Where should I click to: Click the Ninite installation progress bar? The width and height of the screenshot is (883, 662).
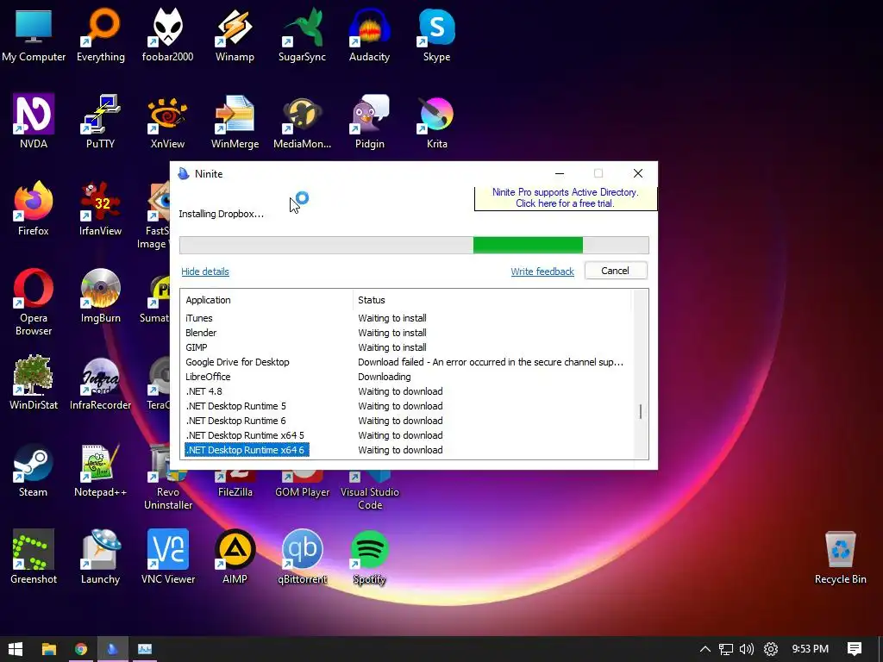coord(414,245)
